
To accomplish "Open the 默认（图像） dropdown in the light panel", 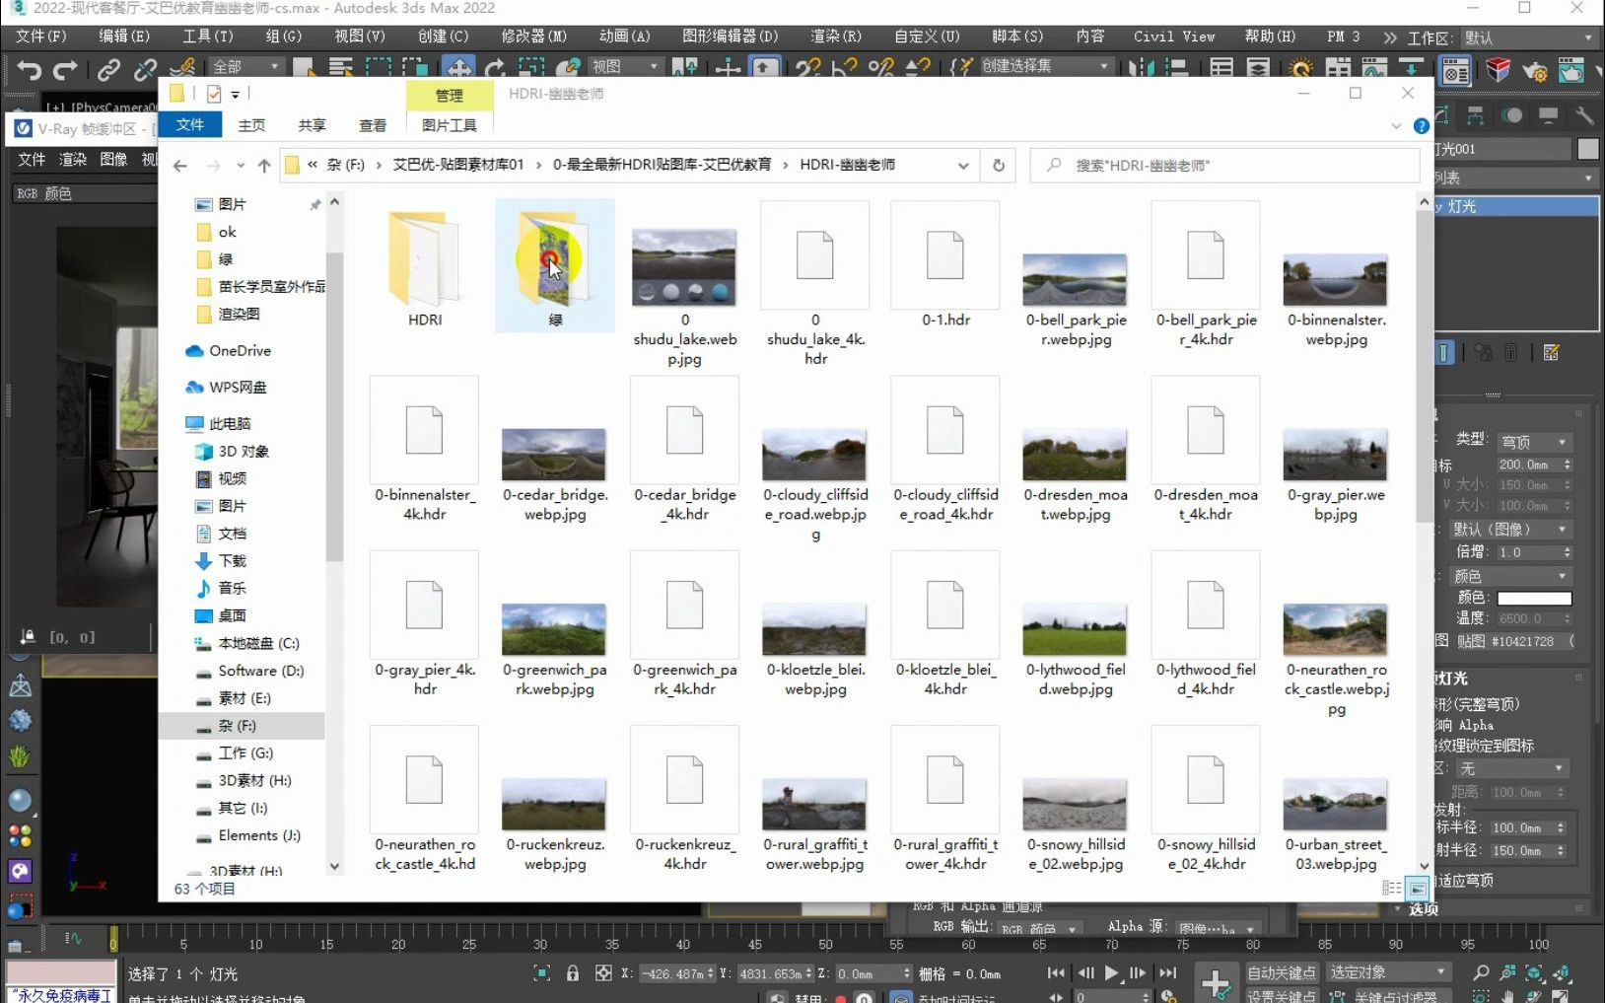I will [1511, 529].
